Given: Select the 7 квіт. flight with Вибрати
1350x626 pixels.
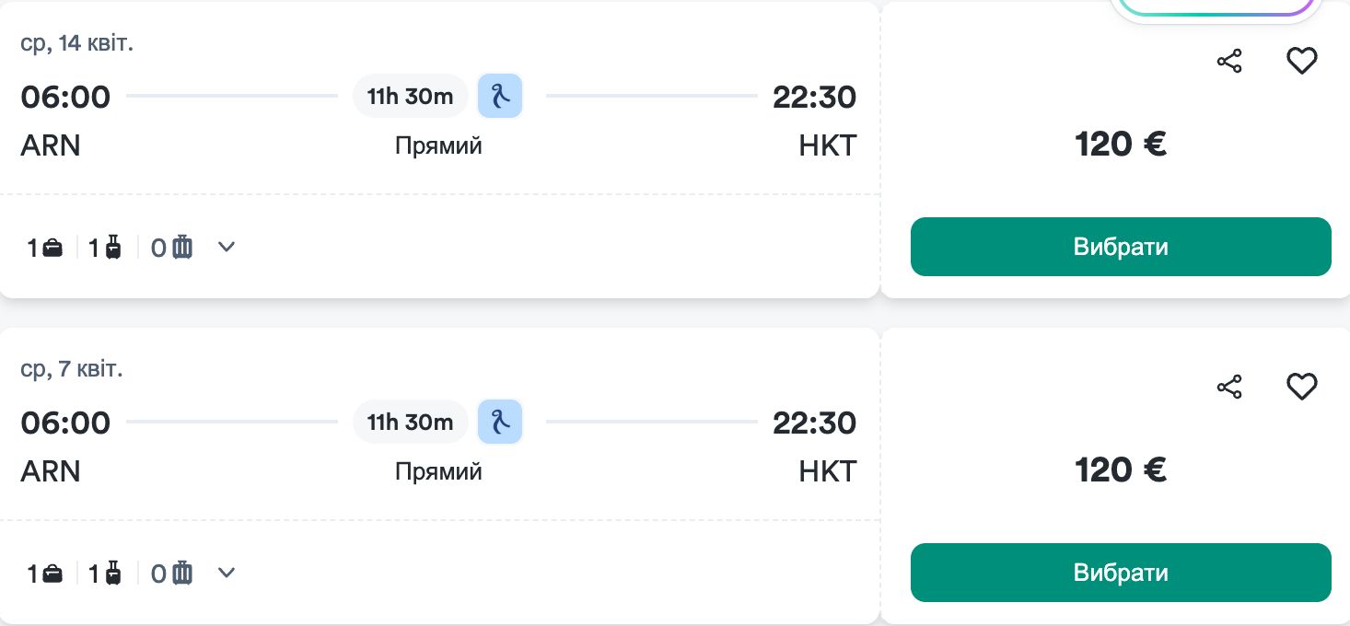Looking at the screenshot, I should point(1121,573).
